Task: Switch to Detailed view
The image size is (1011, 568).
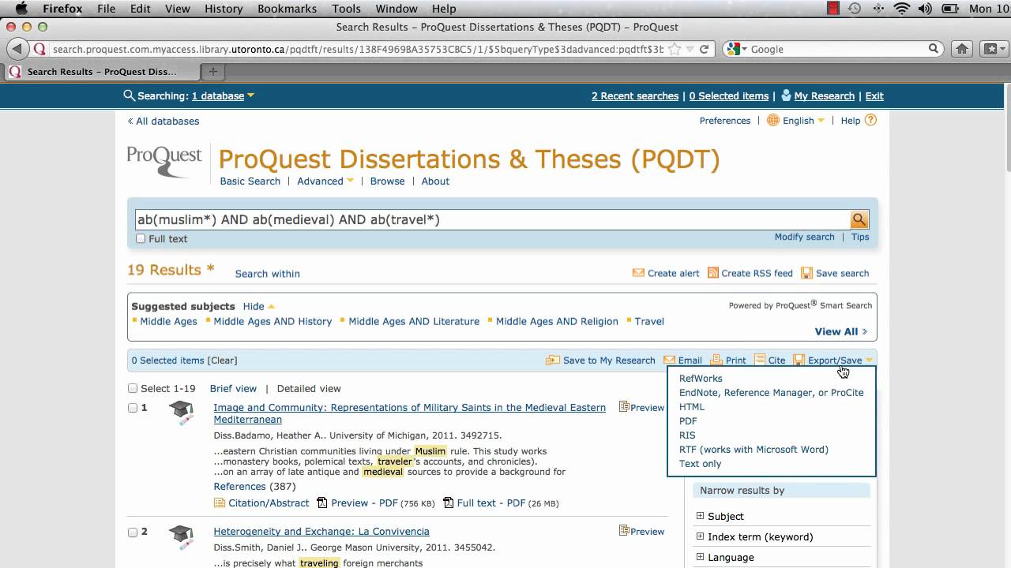Action: [309, 388]
